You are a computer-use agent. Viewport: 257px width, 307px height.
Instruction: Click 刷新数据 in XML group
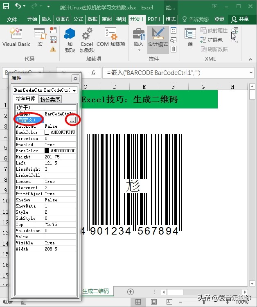[x=214, y=50]
